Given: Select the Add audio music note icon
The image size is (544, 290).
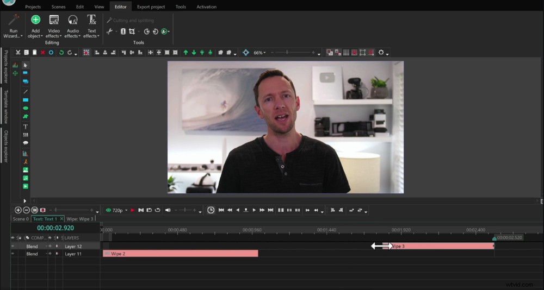Looking at the screenshot, I should point(26,178).
